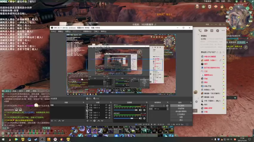
Task: Open the Help menu in OBS
Action: pos(104,31)
